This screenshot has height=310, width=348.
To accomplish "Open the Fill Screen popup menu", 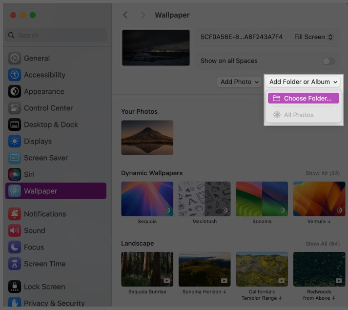I will pyautogui.click(x=313, y=37).
